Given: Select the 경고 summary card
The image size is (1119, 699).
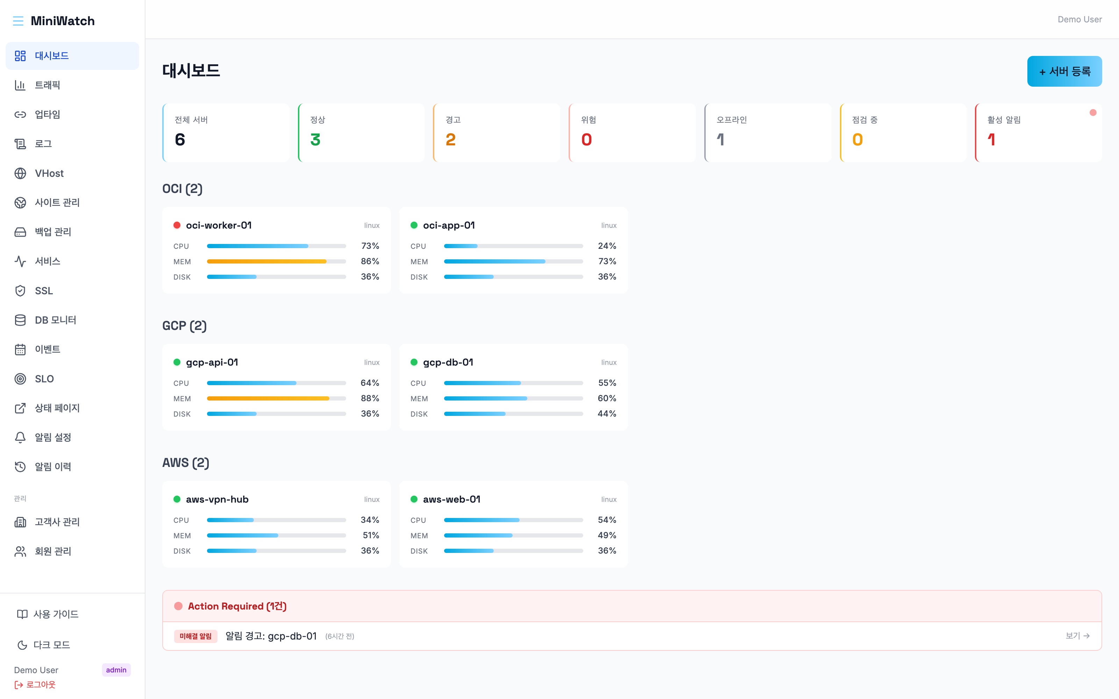Looking at the screenshot, I should tap(497, 133).
